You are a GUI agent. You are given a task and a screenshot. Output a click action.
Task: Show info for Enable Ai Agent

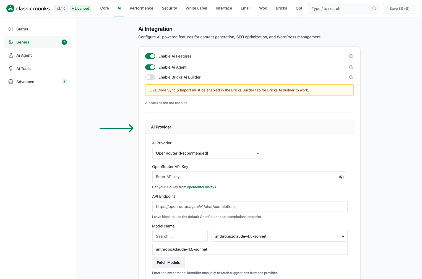tap(351, 67)
